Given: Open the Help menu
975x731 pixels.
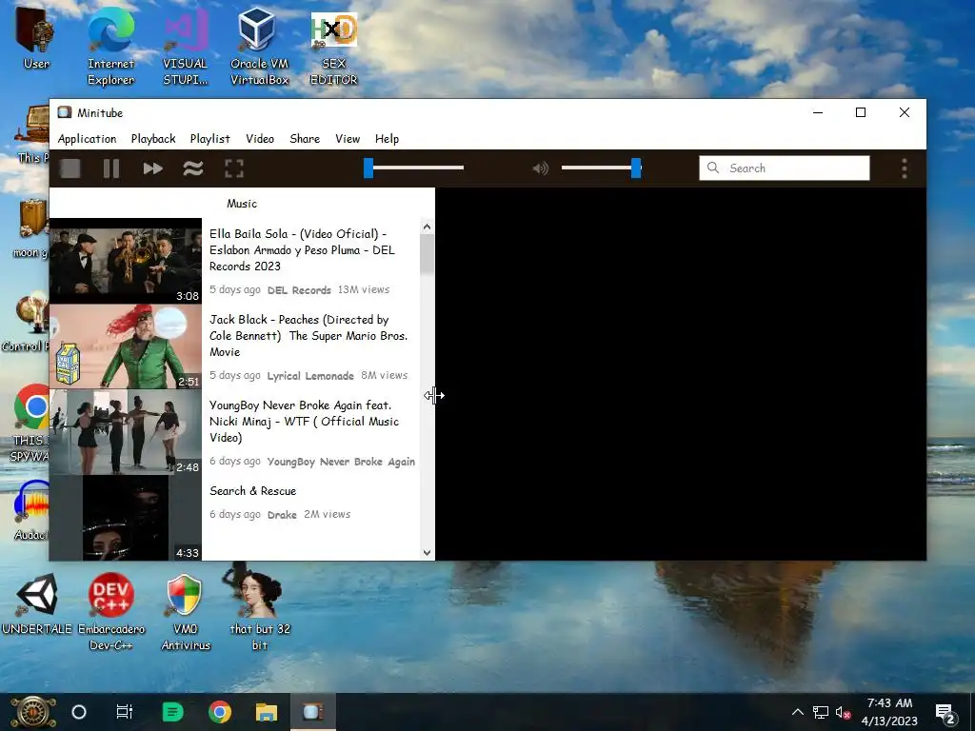Looking at the screenshot, I should coord(387,139).
